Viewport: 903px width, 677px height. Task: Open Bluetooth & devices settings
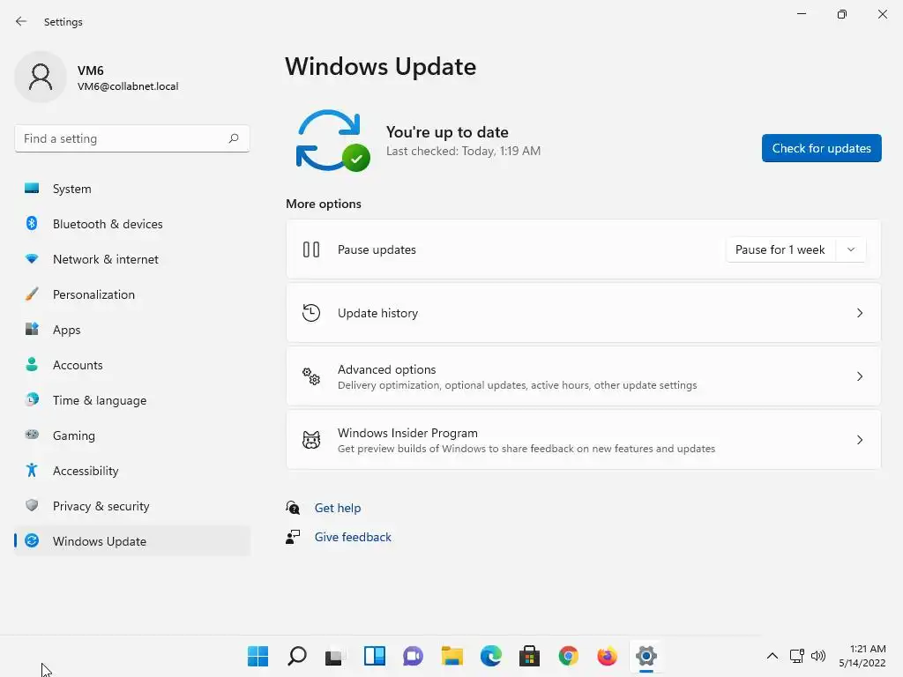132,224
